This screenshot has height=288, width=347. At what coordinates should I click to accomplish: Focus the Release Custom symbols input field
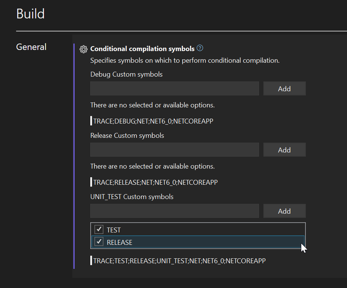pos(174,150)
